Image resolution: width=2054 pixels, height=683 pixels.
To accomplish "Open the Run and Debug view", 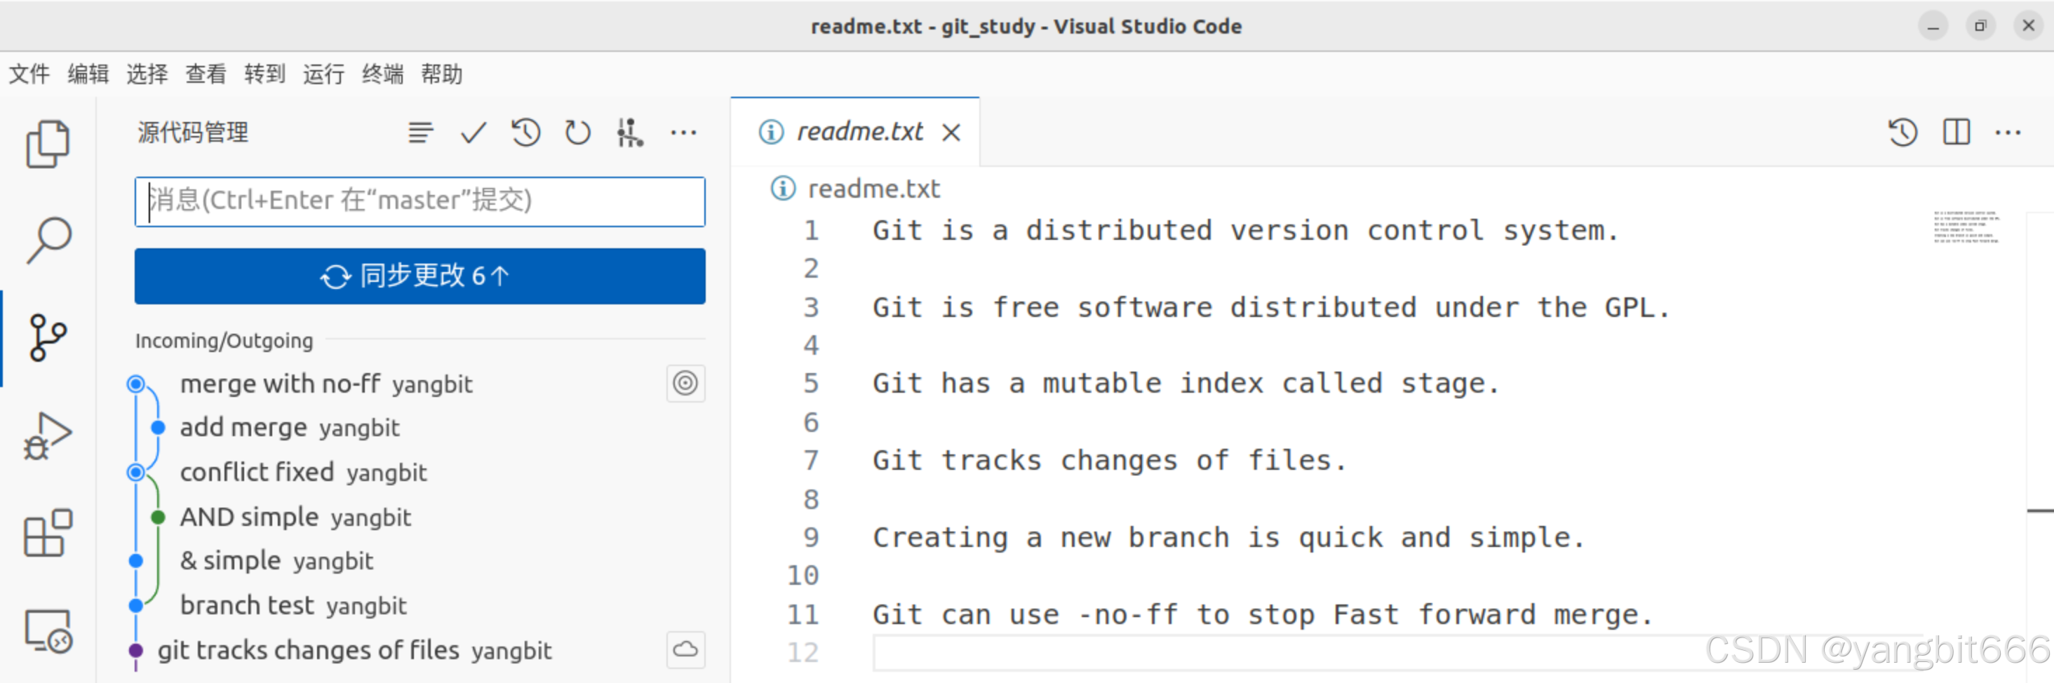I will (48, 435).
